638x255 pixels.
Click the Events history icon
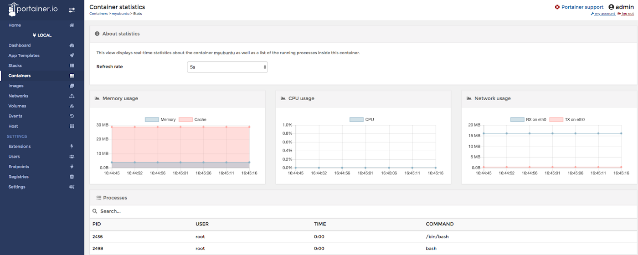click(72, 116)
